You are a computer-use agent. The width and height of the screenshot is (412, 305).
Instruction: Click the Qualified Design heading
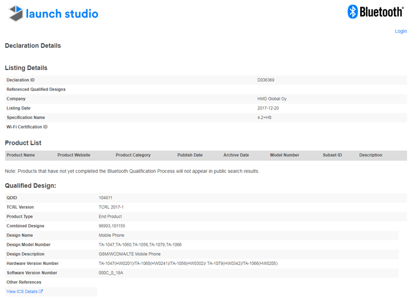pyautogui.click(x=30, y=185)
